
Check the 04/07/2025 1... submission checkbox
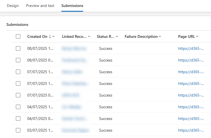pyautogui.click(x=18, y=107)
